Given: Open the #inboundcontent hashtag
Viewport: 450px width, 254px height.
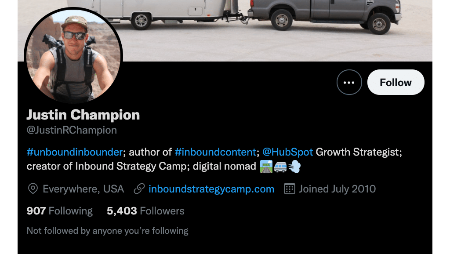Looking at the screenshot, I should [x=215, y=152].
